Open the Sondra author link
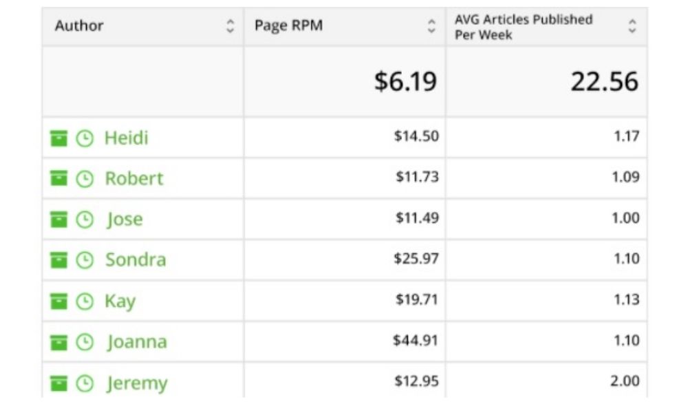The image size is (688, 404). (x=136, y=259)
